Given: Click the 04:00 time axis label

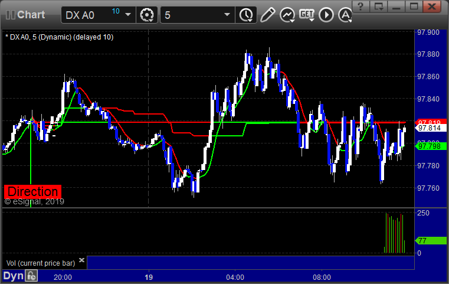Looking at the screenshot, I should coord(235,278).
